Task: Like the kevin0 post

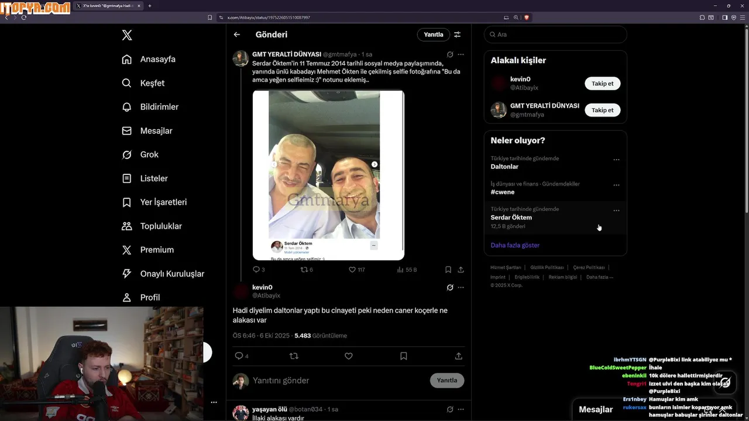Action: coord(349,356)
